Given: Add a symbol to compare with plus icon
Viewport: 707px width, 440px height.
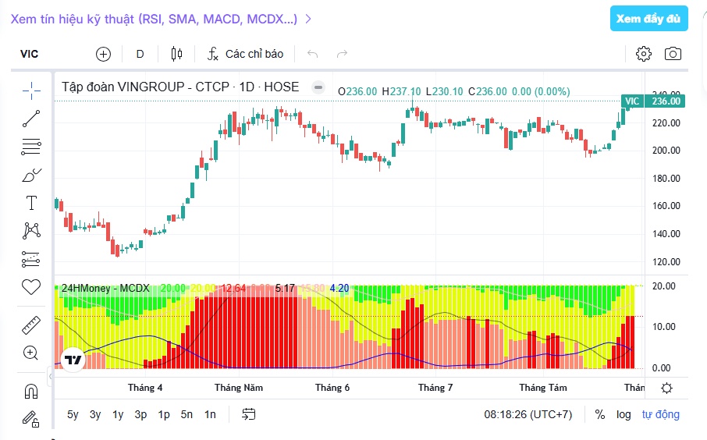Looking at the screenshot, I should click(103, 54).
